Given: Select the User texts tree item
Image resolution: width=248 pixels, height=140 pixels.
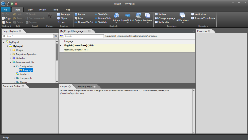Looking at the screenshot, I should [x=22, y=74].
